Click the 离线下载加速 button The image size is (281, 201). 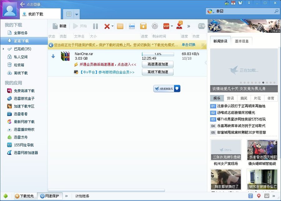coord(158,72)
